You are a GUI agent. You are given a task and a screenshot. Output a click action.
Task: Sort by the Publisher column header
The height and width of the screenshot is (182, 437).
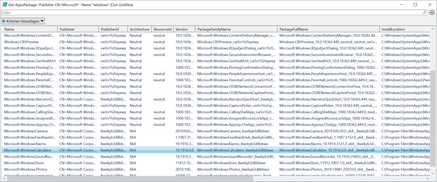coord(78,29)
